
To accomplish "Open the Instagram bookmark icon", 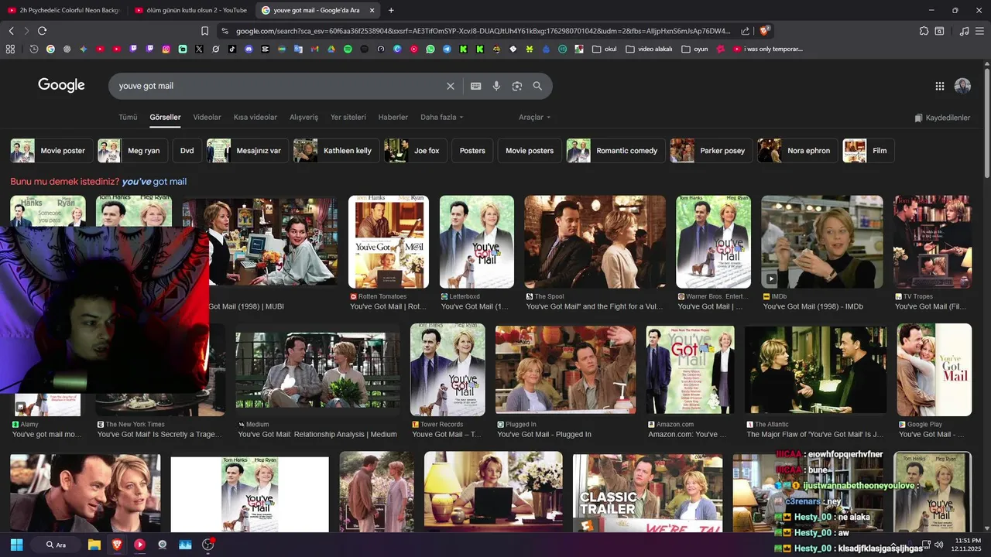I will 166,49.
